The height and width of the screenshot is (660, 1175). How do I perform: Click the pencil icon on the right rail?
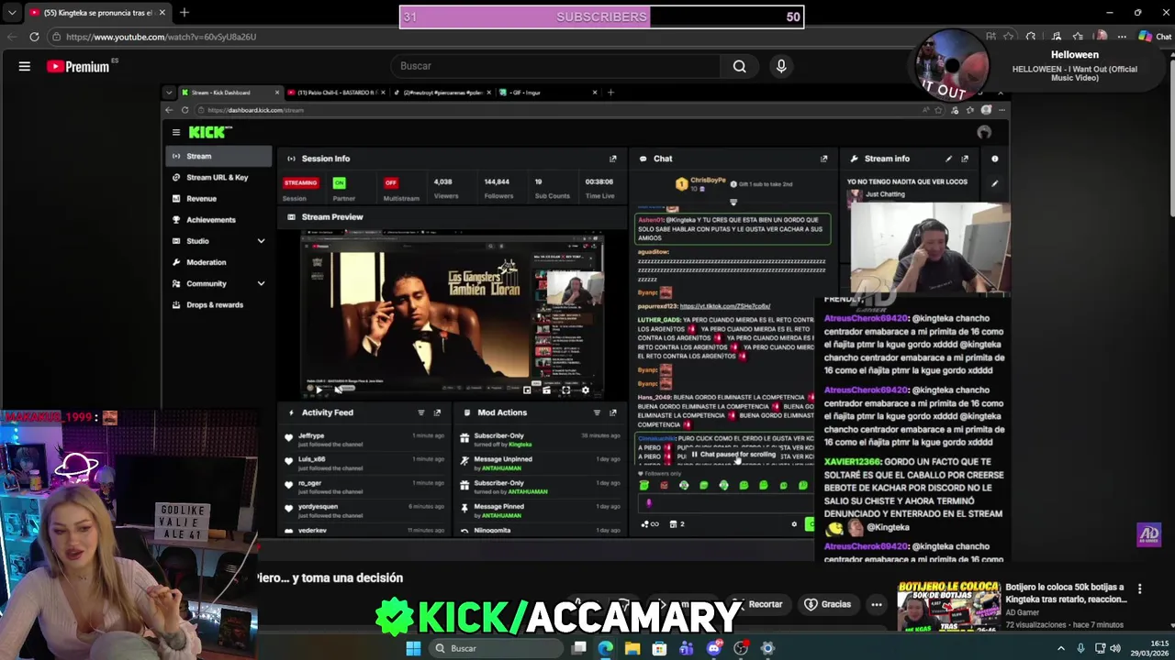[x=994, y=183]
